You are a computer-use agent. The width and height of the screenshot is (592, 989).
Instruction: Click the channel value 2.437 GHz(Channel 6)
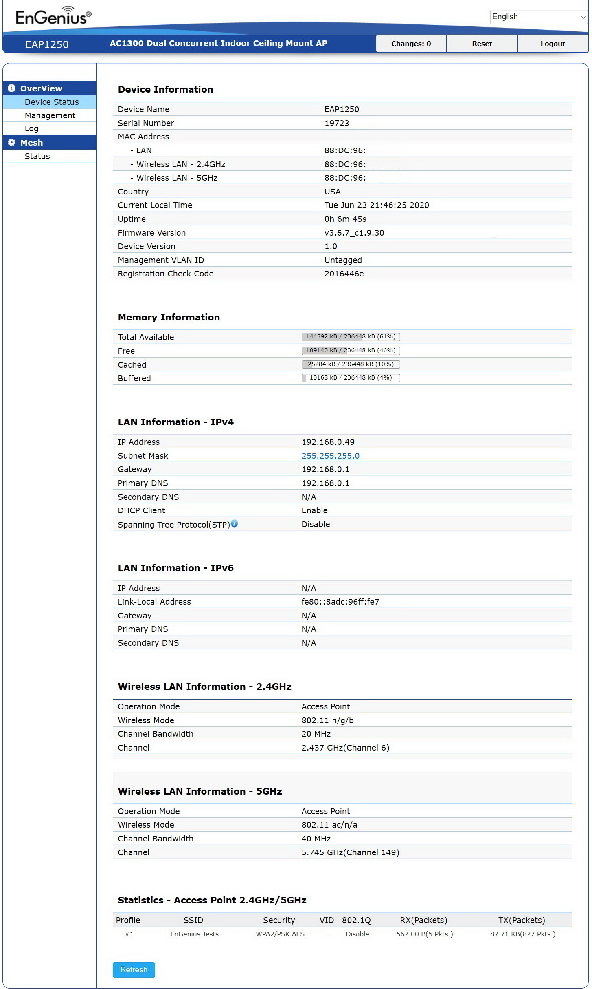click(x=345, y=748)
